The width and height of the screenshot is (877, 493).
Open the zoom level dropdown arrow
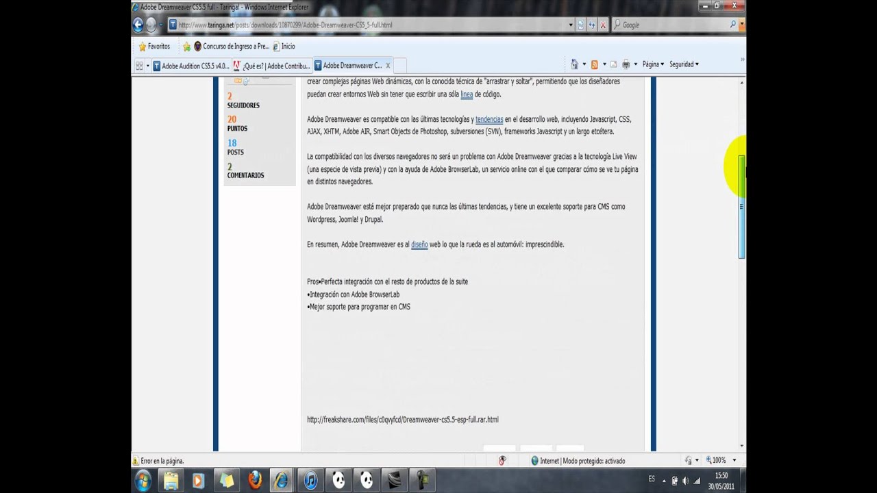pyautogui.click(x=734, y=461)
